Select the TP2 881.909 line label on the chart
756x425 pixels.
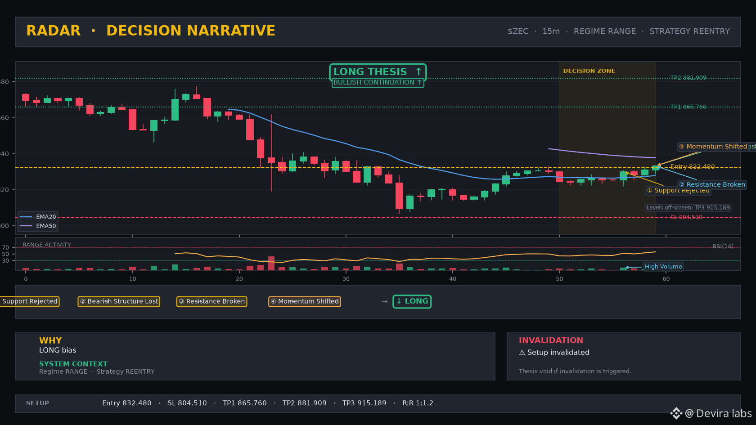point(688,78)
